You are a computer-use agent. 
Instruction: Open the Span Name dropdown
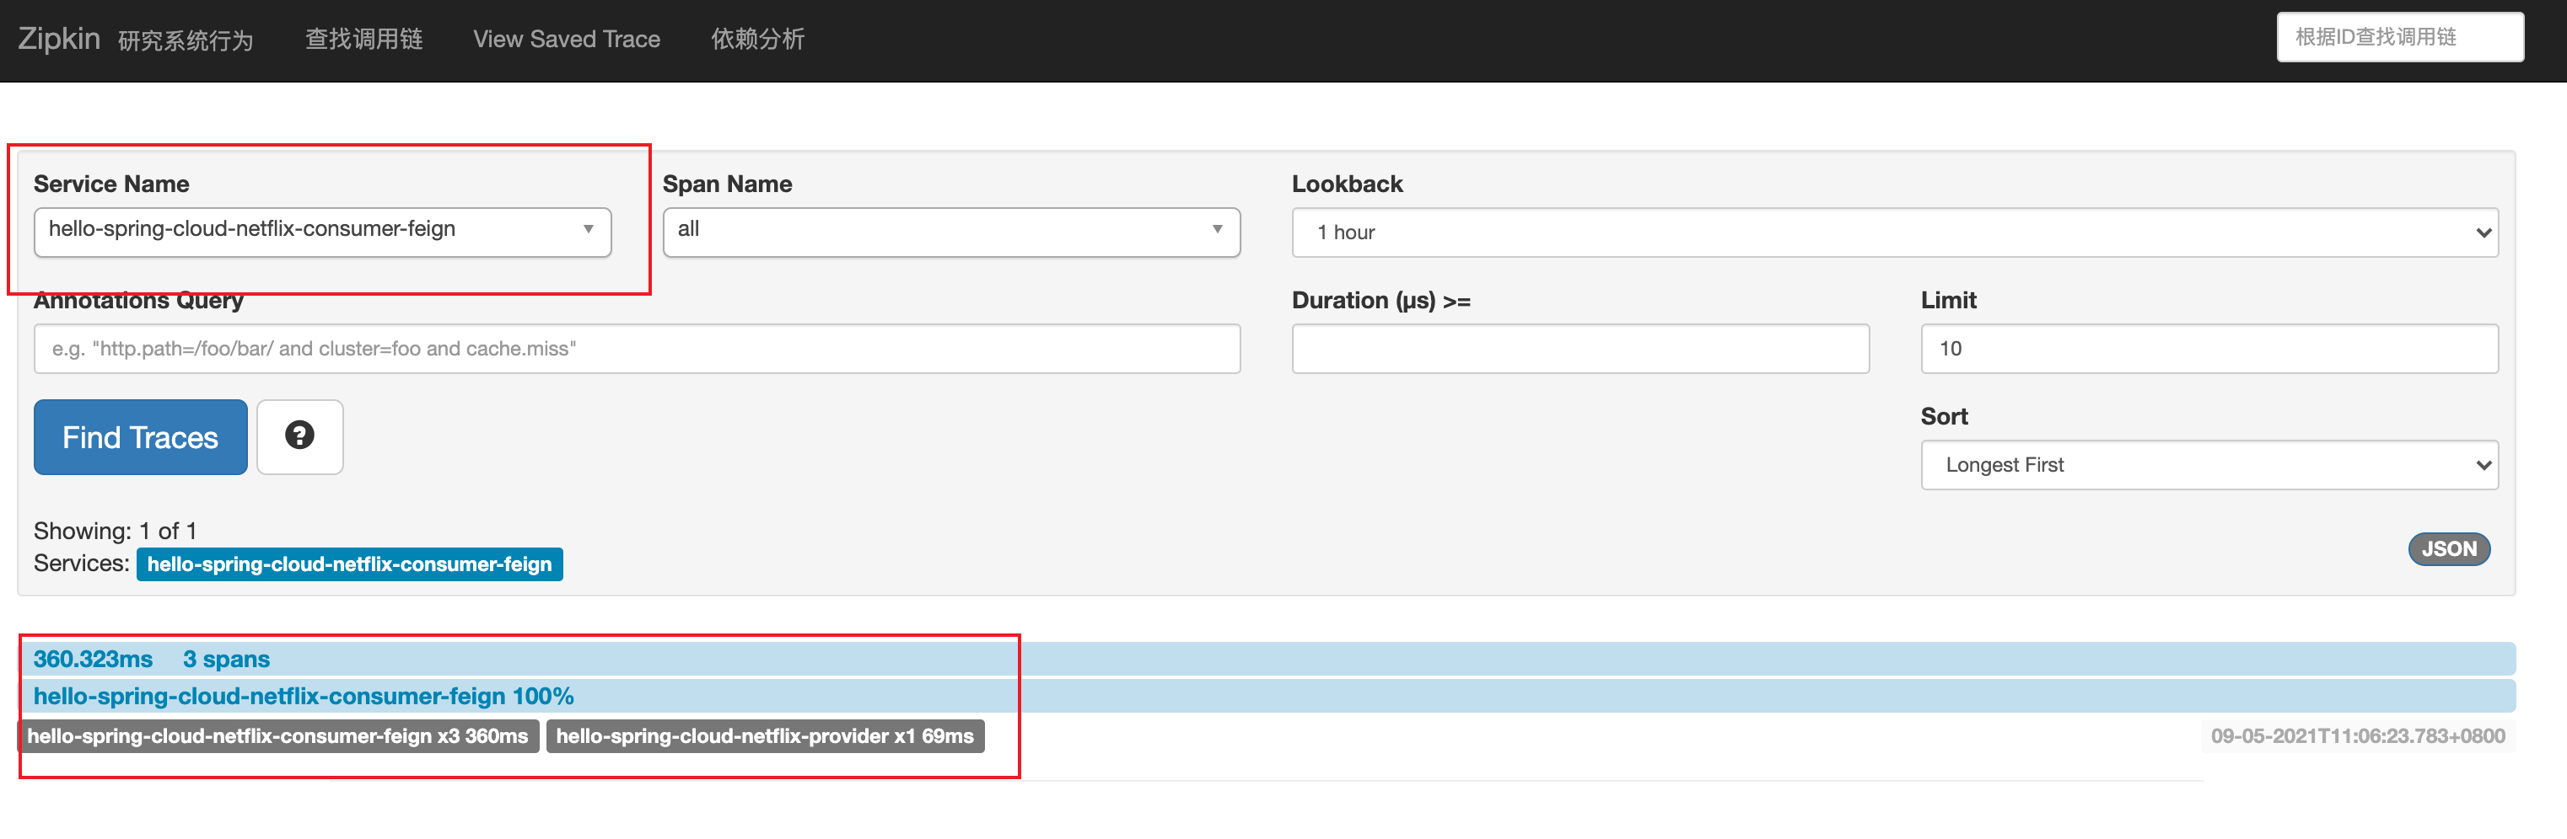point(950,232)
